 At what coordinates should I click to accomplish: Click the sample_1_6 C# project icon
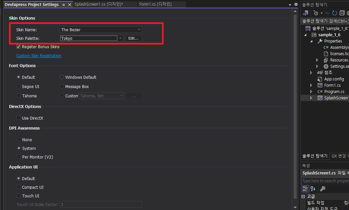(x=314, y=35)
